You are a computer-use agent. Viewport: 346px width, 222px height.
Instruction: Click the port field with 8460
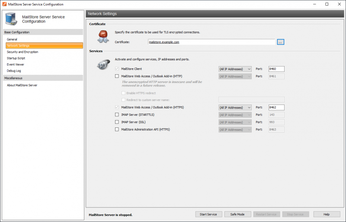point(276,69)
